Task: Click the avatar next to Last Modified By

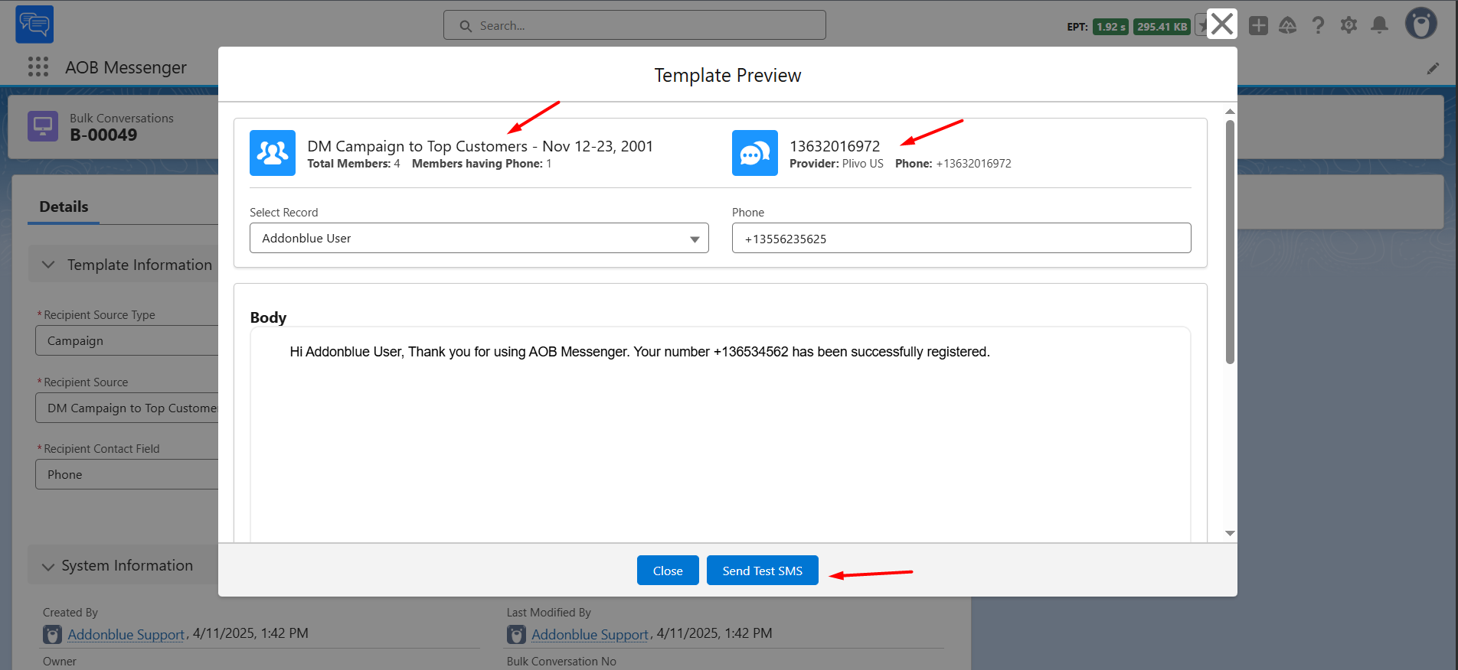Action: click(516, 634)
